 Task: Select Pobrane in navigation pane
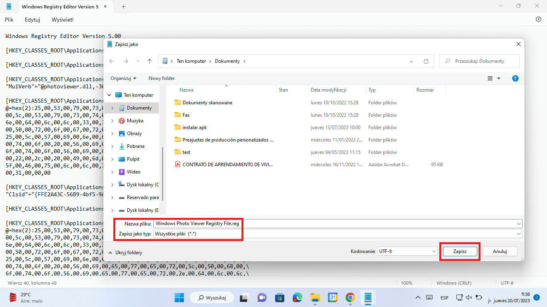(135, 146)
